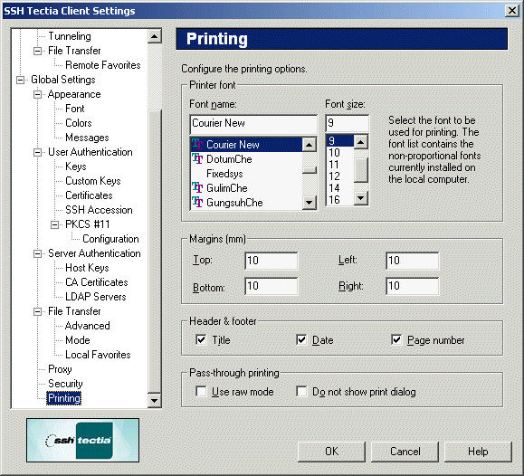Collapse the upper File Transfer node above Remote Favorites

coord(38,52)
